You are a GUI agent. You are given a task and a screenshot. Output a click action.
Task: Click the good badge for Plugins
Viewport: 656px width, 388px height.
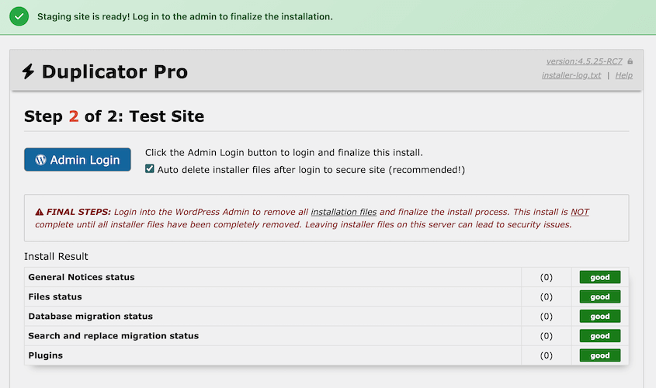click(599, 355)
